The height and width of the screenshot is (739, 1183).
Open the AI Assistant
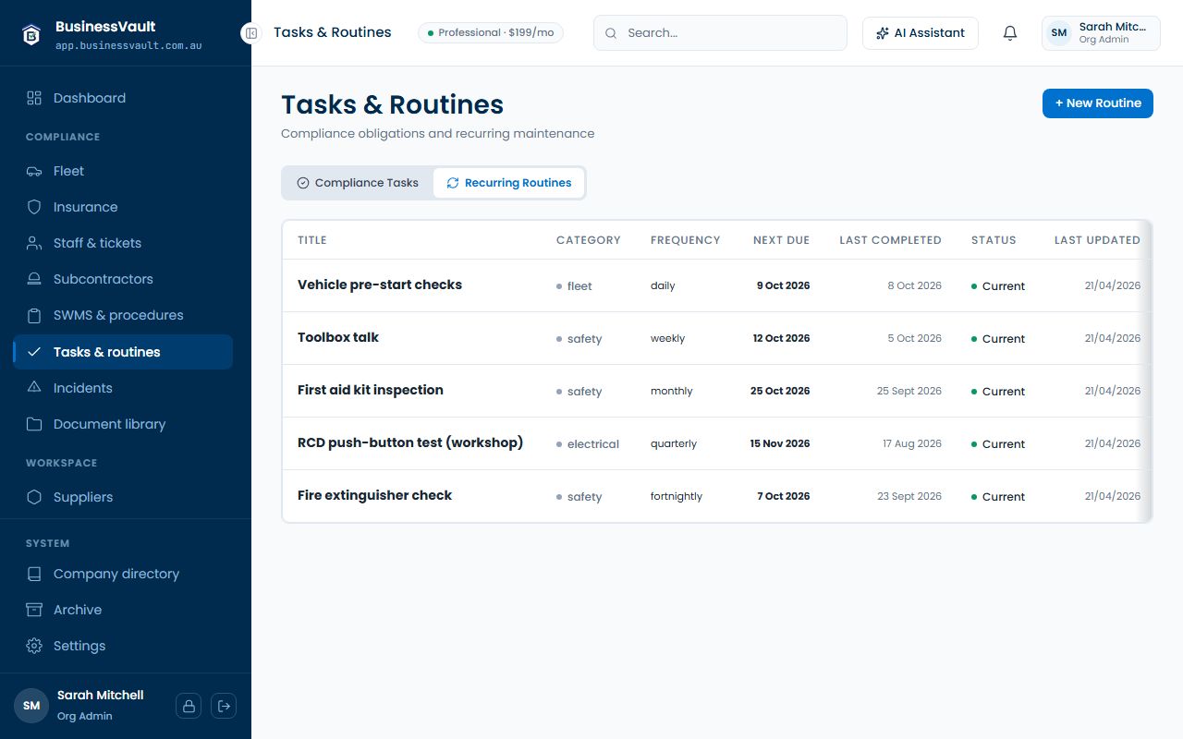[x=921, y=33]
